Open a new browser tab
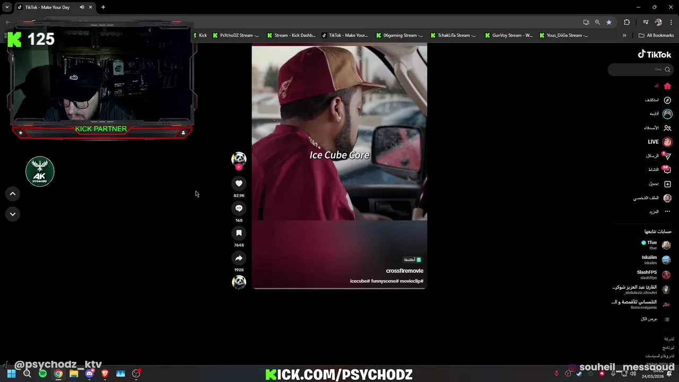Image resolution: width=679 pixels, height=382 pixels. pos(103,7)
